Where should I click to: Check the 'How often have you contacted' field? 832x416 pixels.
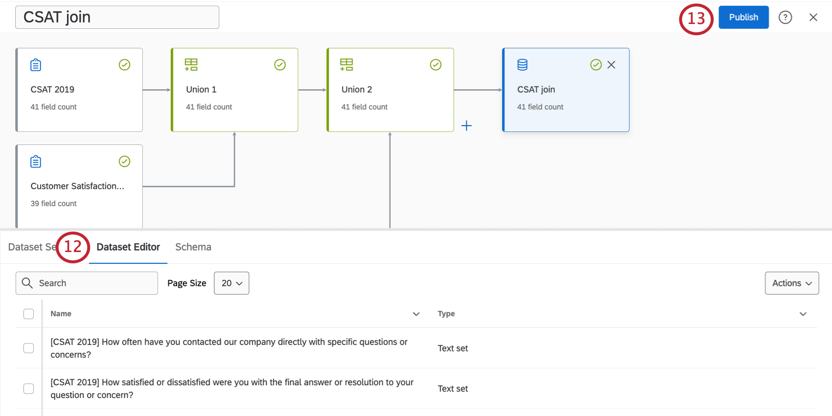click(29, 348)
